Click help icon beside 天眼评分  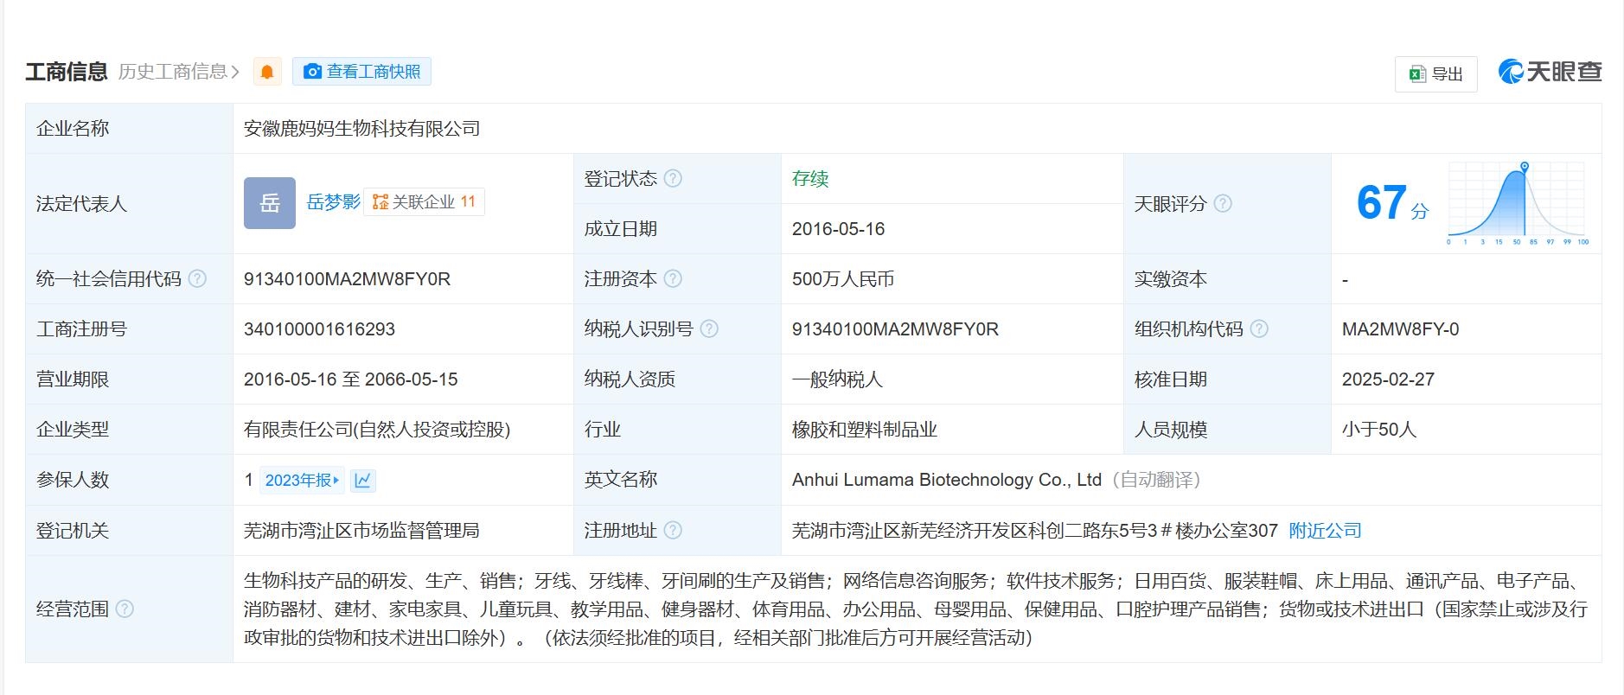pyautogui.click(x=1223, y=204)
